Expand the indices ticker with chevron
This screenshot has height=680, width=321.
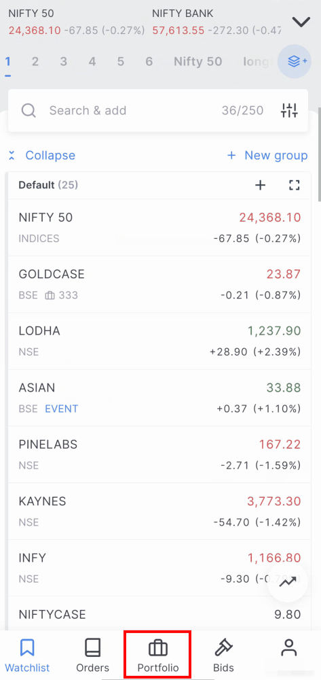pos(301,22)
